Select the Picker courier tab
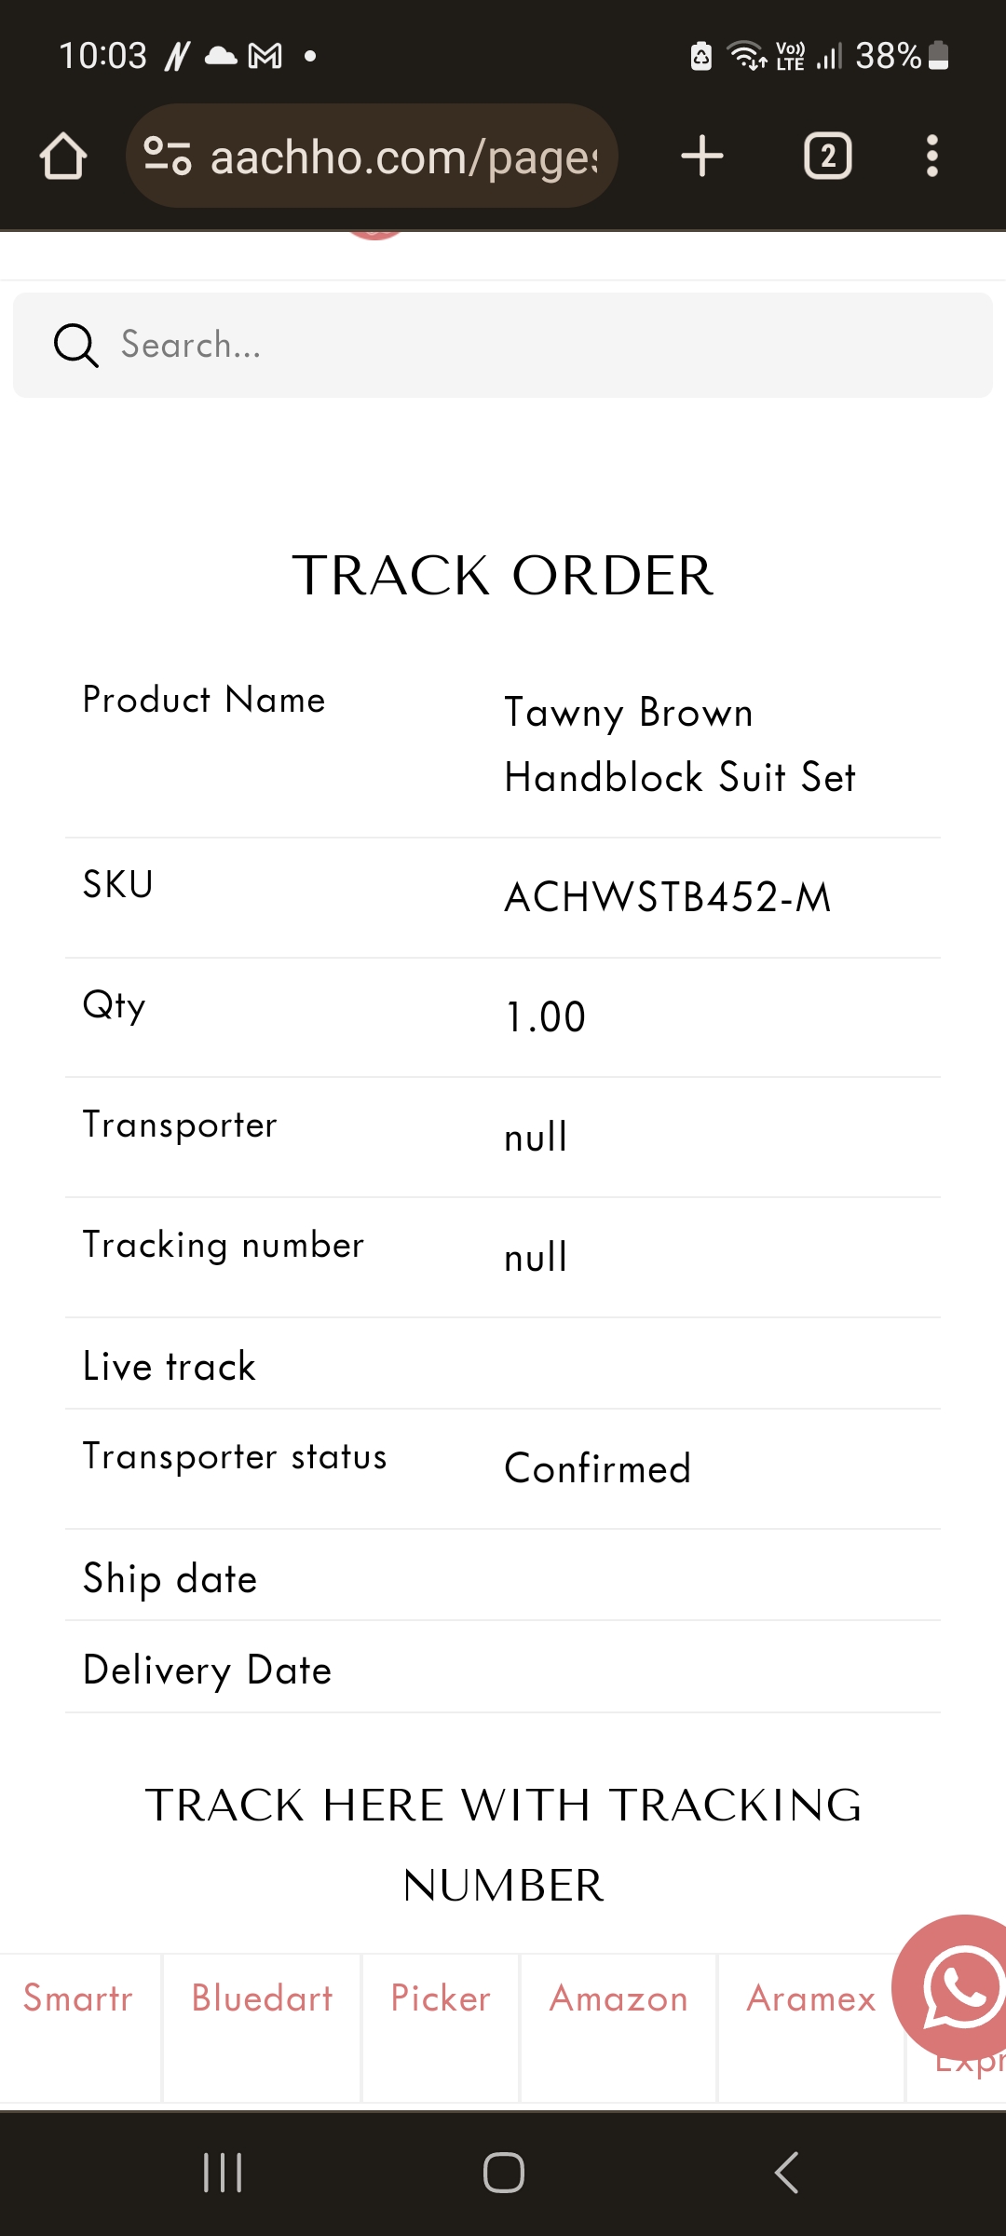Viewport: 1006px width, 2236px height. 441,1998
